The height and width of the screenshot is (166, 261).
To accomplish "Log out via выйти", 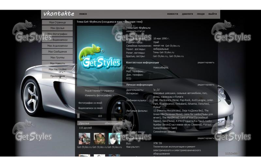I will click(x=213, y=14).
